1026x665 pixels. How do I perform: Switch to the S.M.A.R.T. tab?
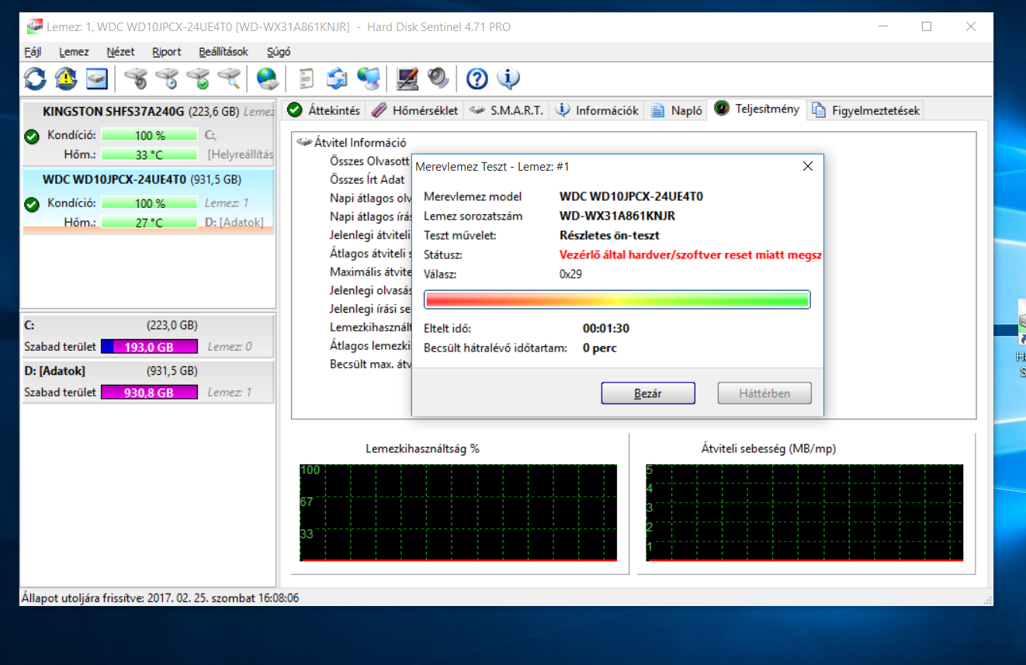tap(507, 110)
